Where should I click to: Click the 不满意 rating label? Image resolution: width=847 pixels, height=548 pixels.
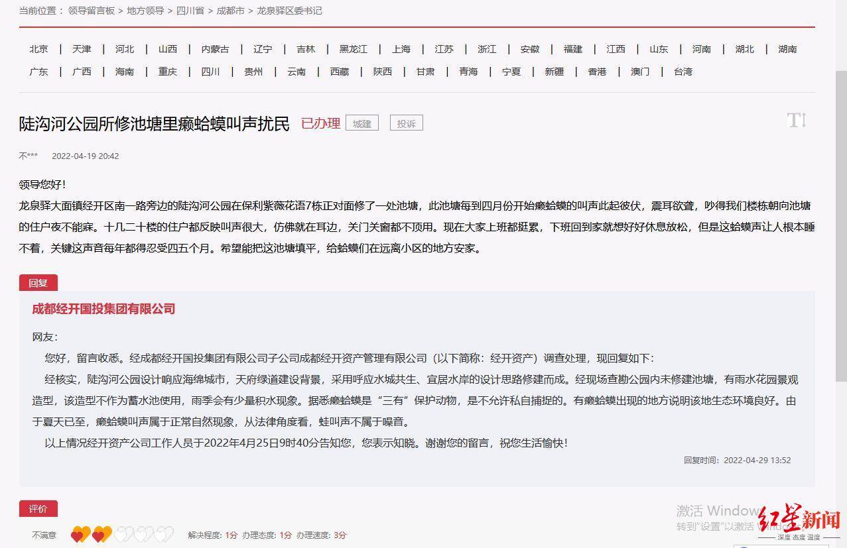pos(44,535)
